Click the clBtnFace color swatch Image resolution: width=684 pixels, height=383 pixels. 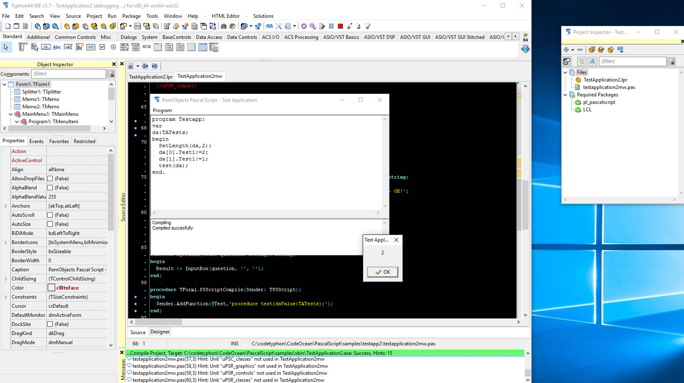click(51, 288)
